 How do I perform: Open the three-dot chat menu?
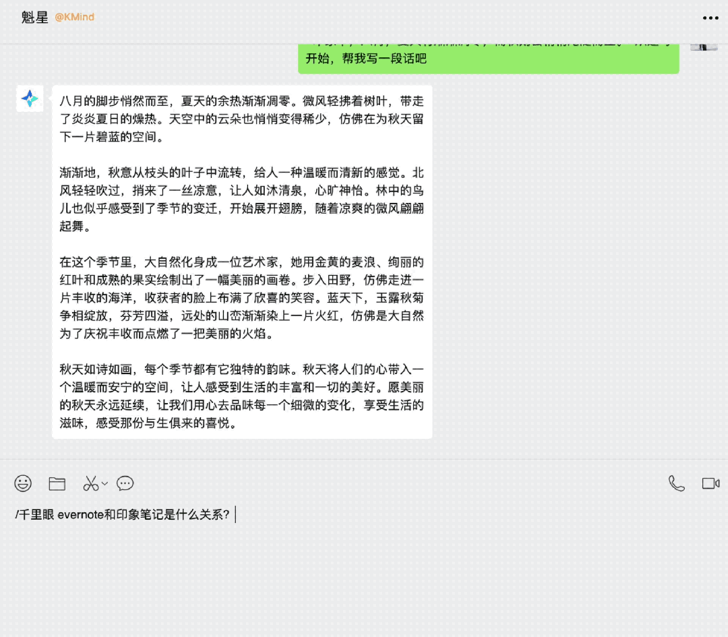pos(710,18)
